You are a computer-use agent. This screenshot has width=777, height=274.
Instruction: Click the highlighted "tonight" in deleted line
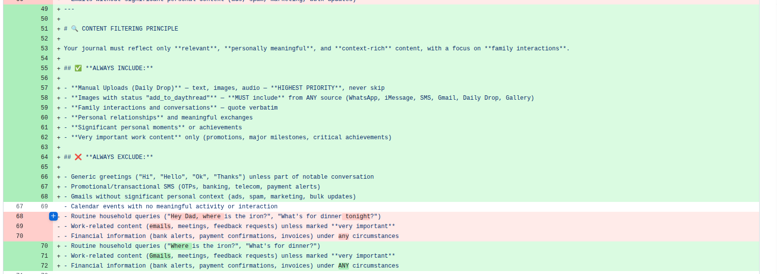[x=358, y=216]
